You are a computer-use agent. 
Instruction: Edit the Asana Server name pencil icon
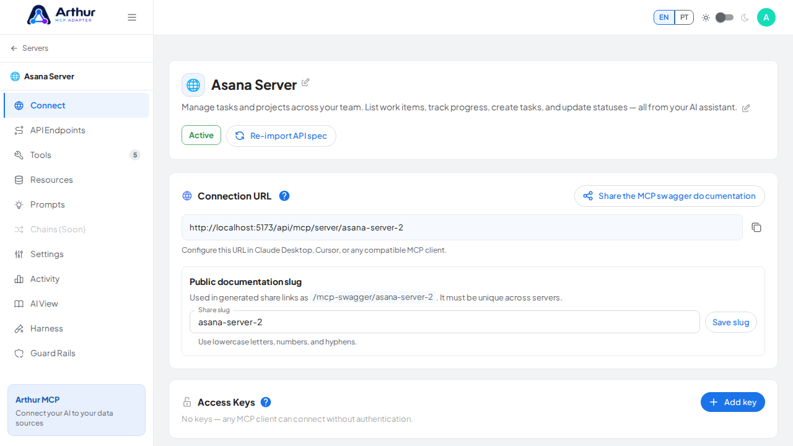pyautogui.click(x=305, y=82)
